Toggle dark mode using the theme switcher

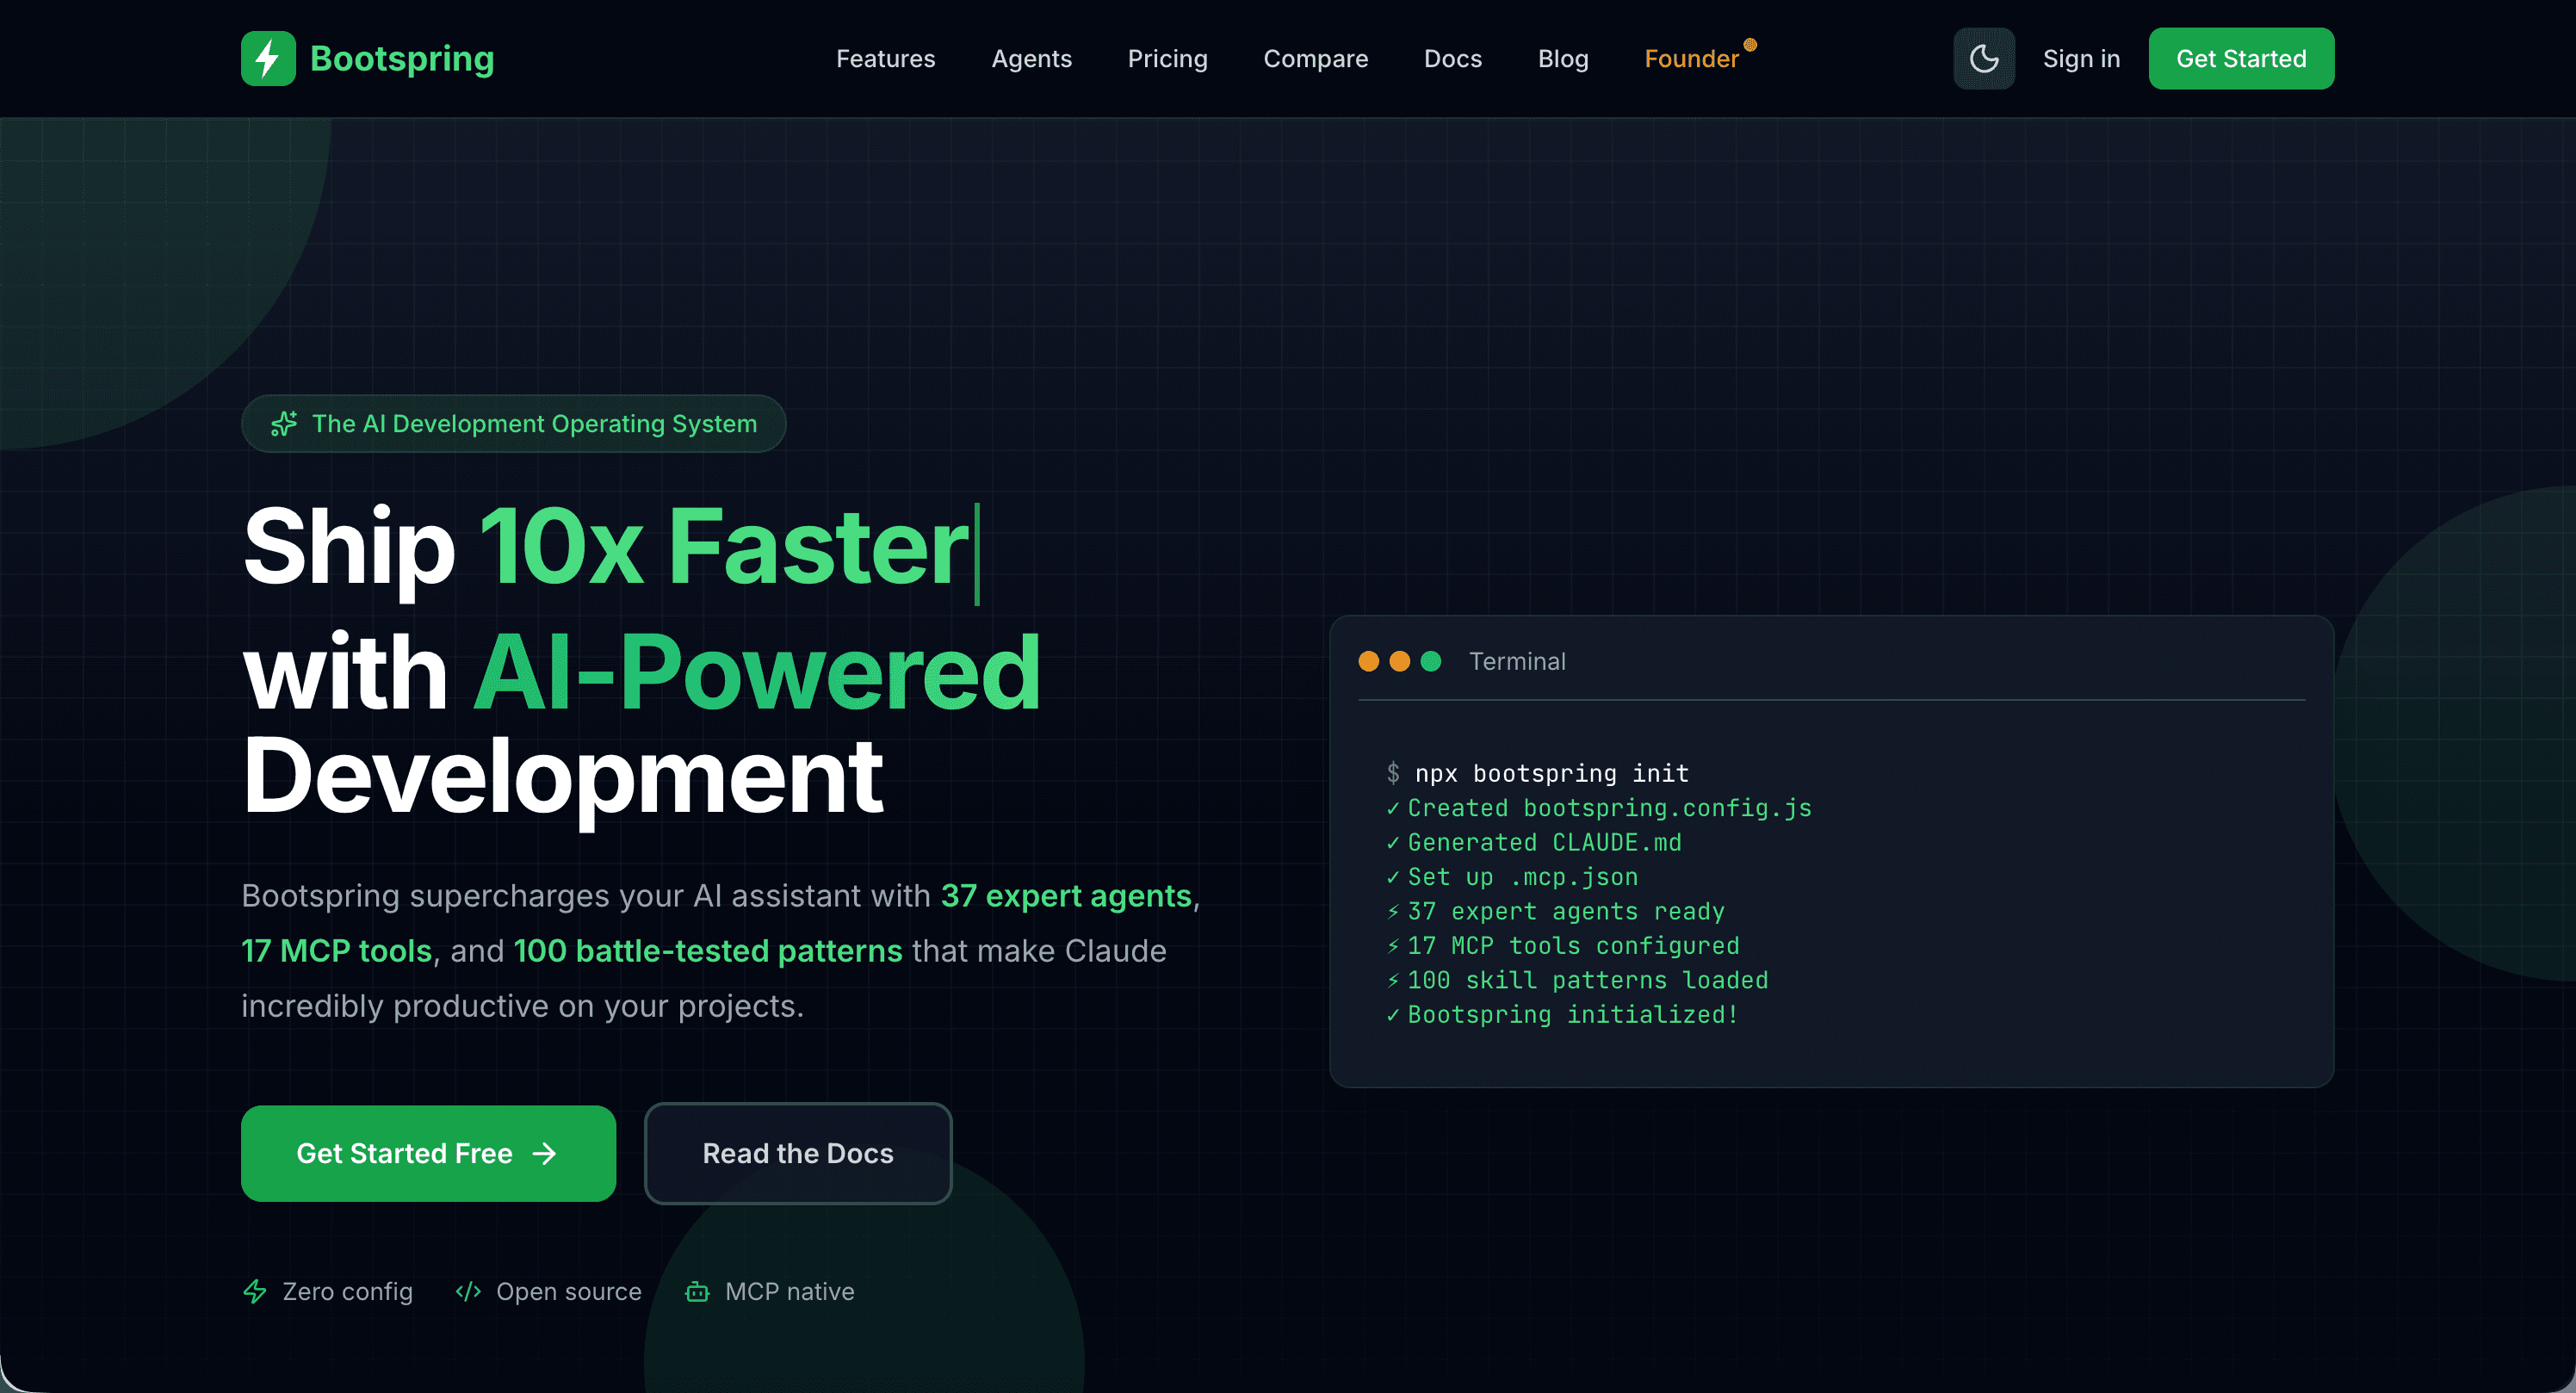point(1984,58)
